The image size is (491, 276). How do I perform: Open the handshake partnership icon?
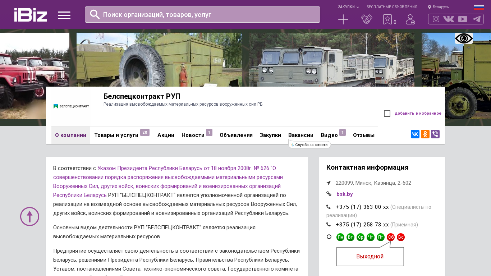tap(366, 19)
